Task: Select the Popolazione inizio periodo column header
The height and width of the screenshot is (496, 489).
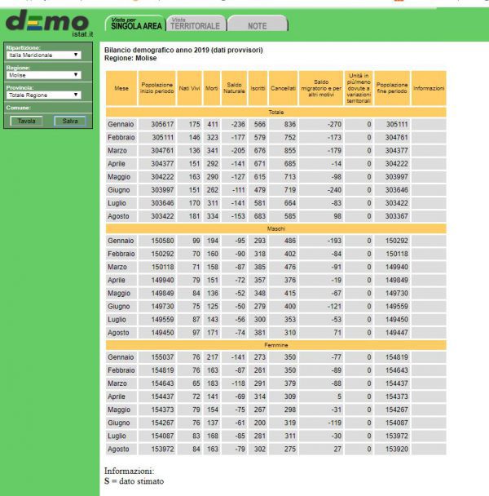Action: click(156, 88)
